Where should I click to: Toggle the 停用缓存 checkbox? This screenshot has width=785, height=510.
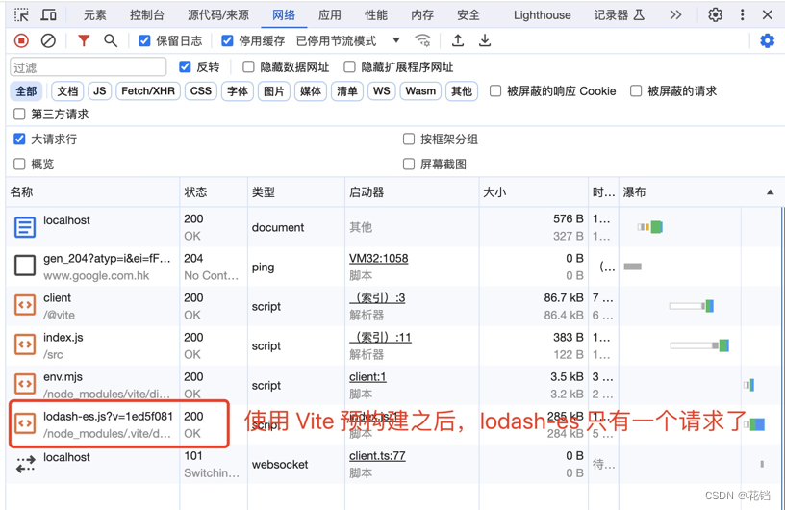tap(227, 40)
